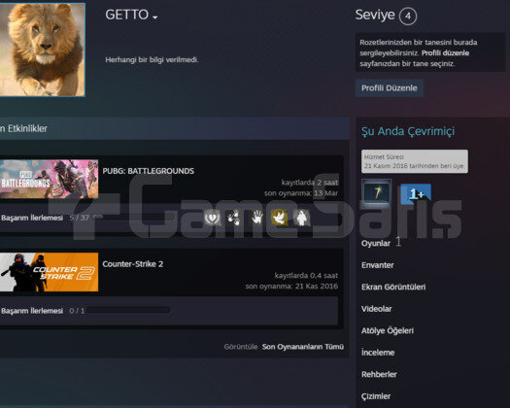Open Rehberler in the sidebar
The height and width of the screenshot is (408, 510).
[379, 374]
